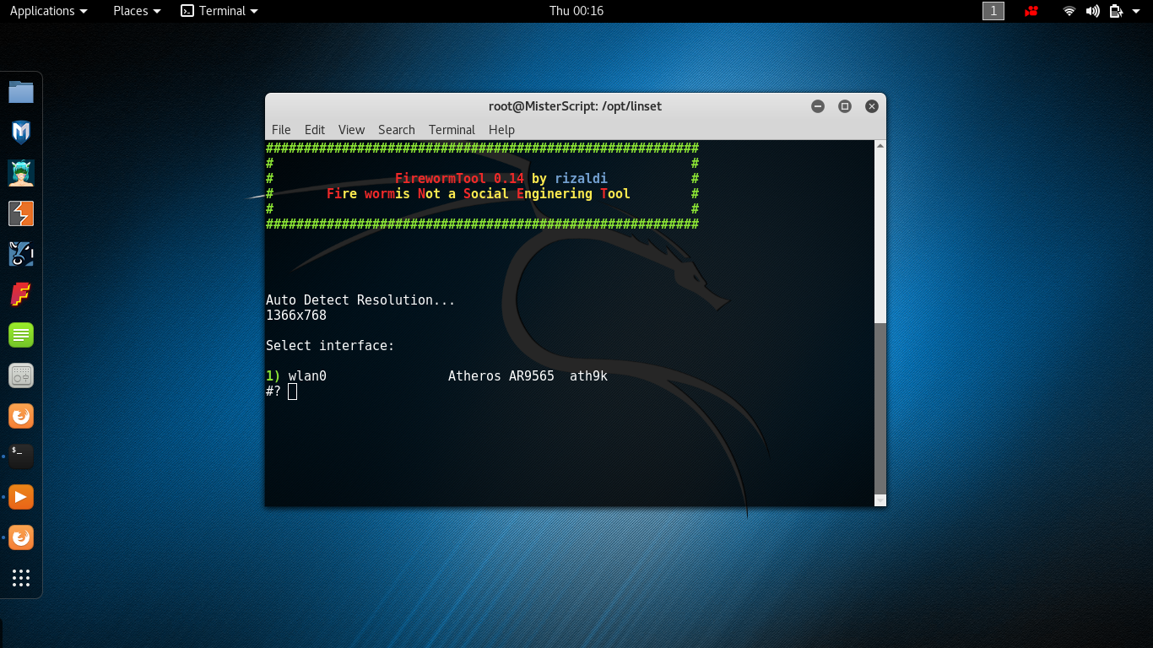The image size is (1153, 648).
Task: Click the volume speaker indicator
Action: tap(1092, 11)
